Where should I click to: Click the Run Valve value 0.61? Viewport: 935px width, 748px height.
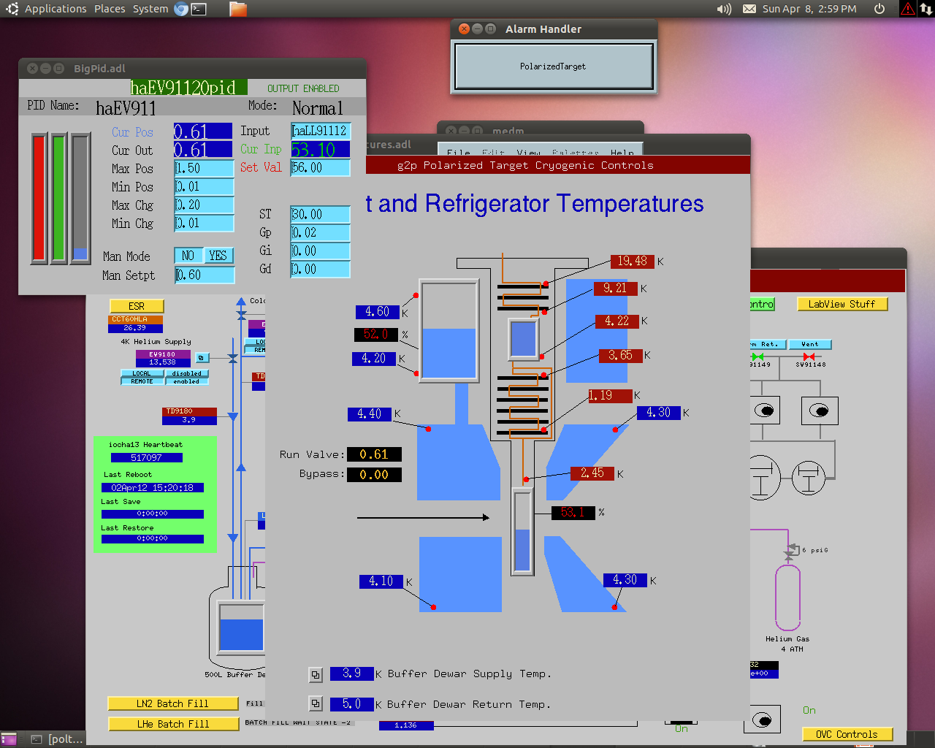click(374, 454)
